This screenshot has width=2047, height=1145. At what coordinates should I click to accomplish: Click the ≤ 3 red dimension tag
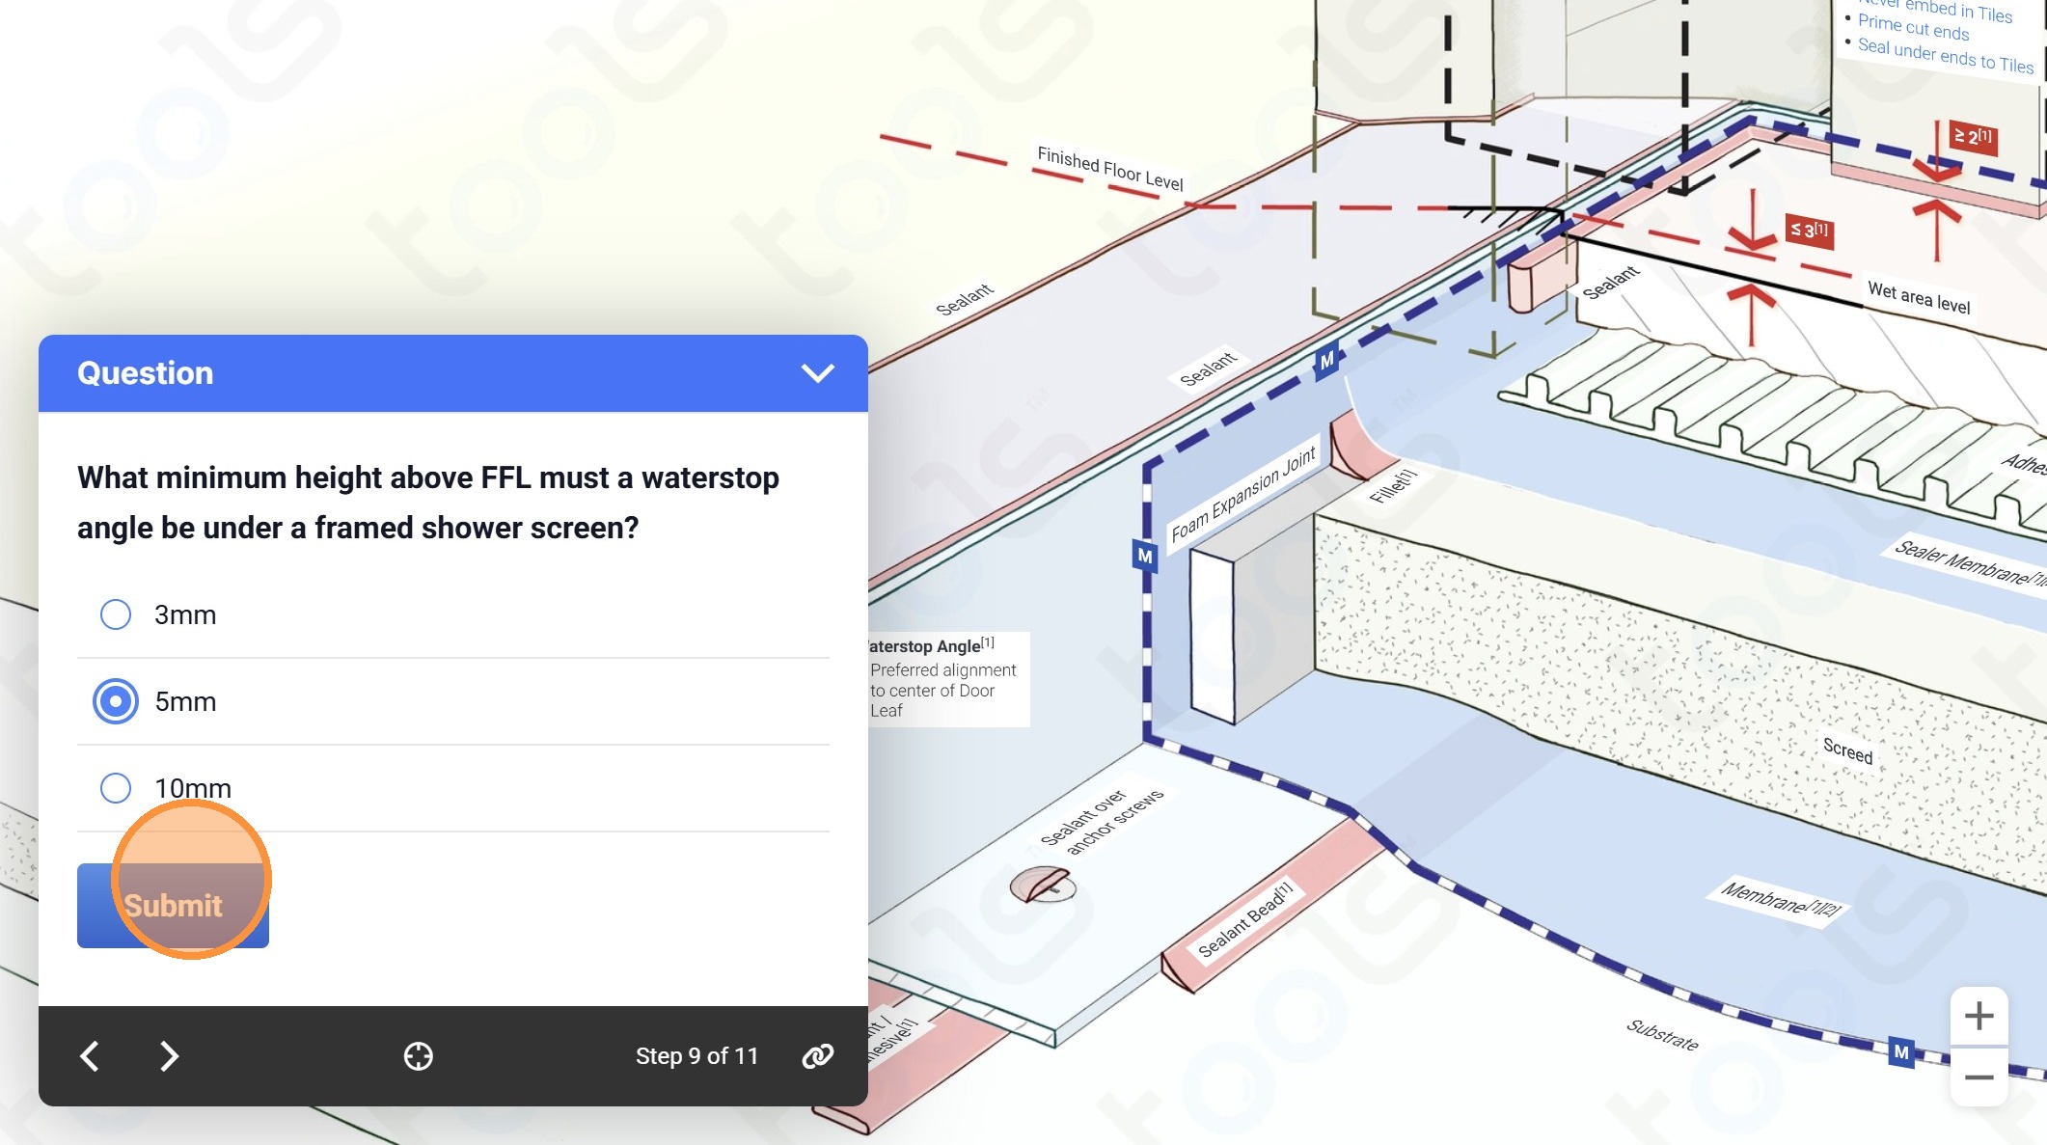click(x=1809, y=230)
